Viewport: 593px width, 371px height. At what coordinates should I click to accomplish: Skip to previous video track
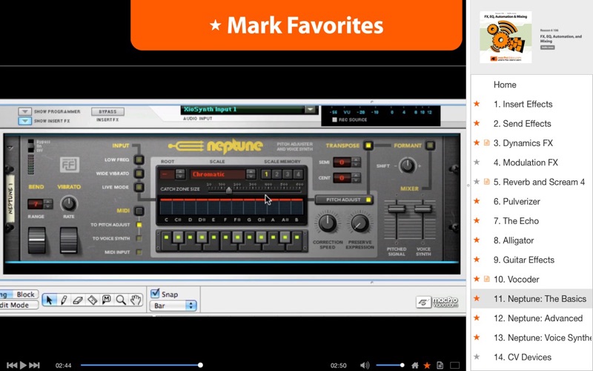(12, 365)
